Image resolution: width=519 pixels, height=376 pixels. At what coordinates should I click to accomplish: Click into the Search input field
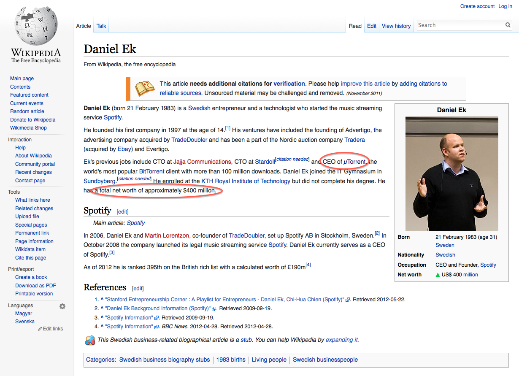point(460,25)
